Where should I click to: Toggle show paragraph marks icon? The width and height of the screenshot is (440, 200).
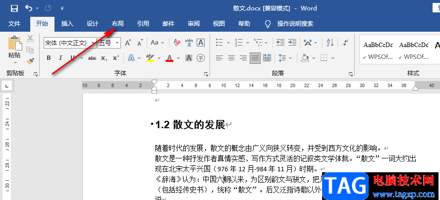[346, 43]
